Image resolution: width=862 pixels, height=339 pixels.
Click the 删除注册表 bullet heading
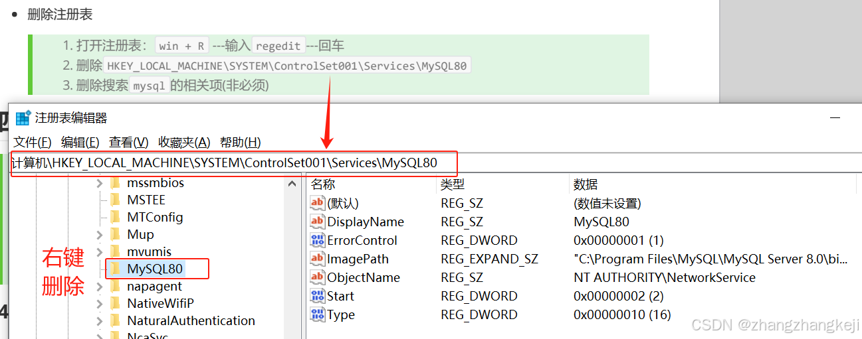[60, 14]
